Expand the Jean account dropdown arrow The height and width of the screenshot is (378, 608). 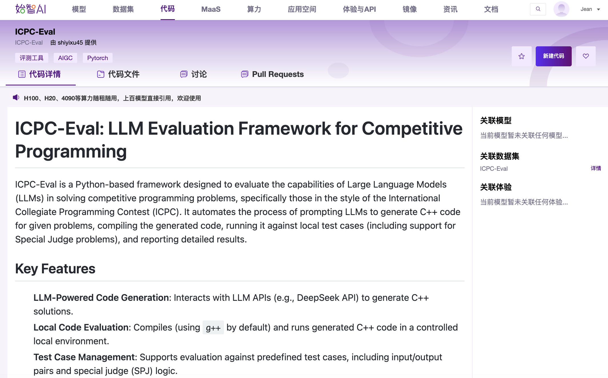pyautogui.click(x=599, y=9)
